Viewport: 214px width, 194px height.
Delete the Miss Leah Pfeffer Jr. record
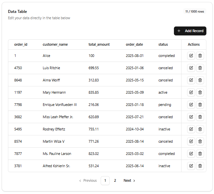pyautogui.click(x=200, y=117)
